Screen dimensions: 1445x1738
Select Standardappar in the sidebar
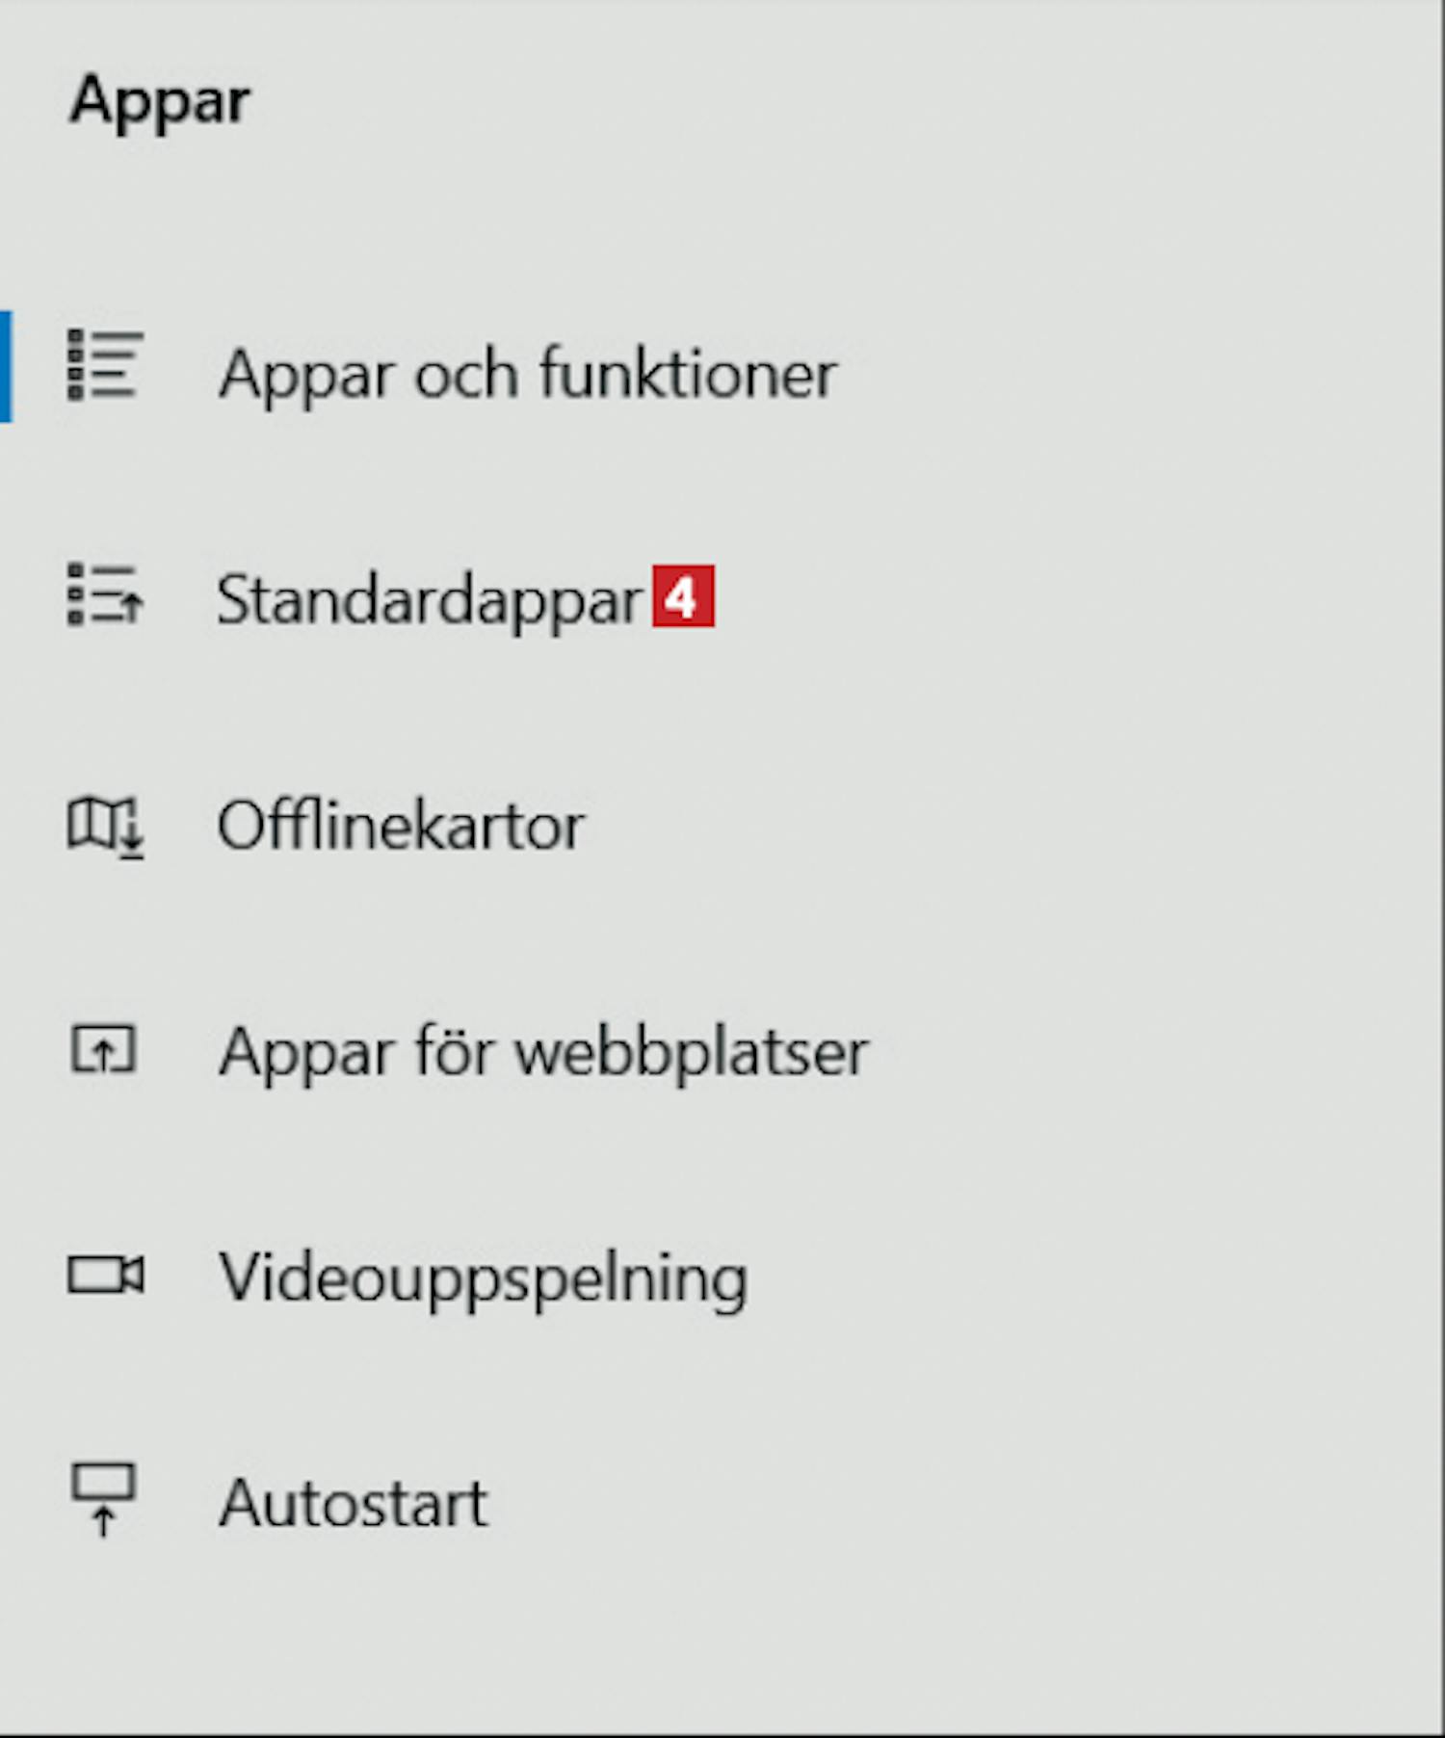(429, 599)
